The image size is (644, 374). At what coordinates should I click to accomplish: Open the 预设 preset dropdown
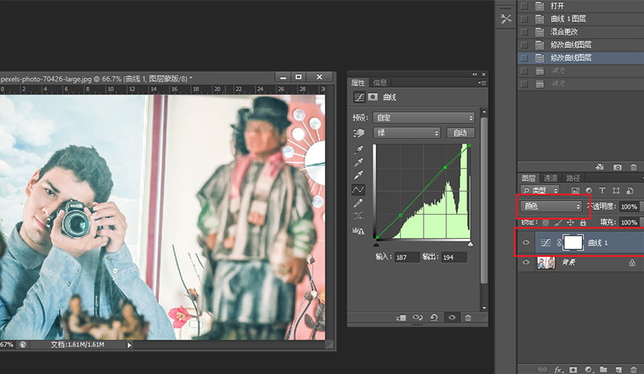(424, 118)
